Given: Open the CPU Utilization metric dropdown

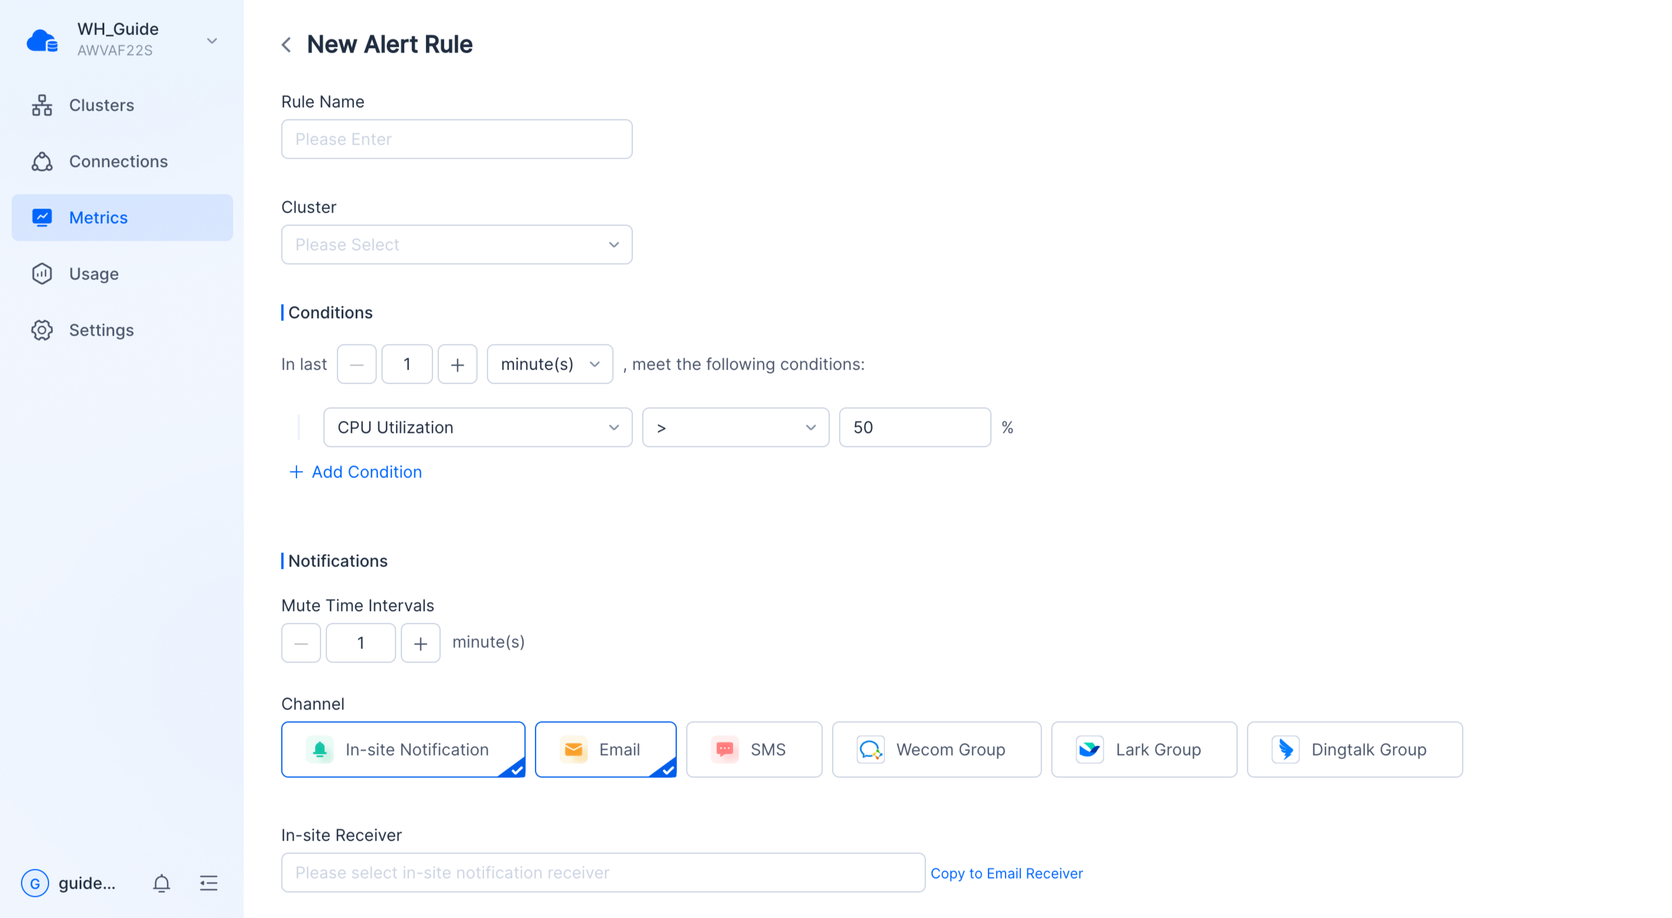Looking at the screenshot, I should pos(478,427).
